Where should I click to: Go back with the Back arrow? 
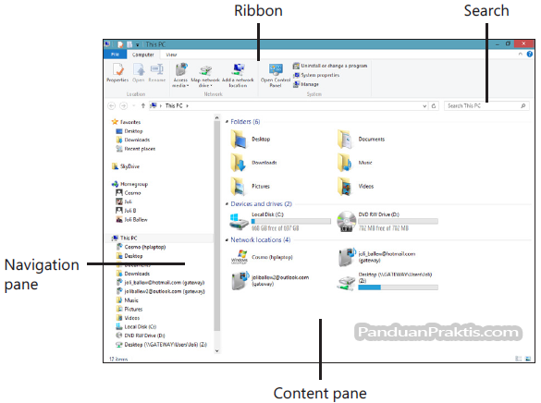(x=112, y=106)
